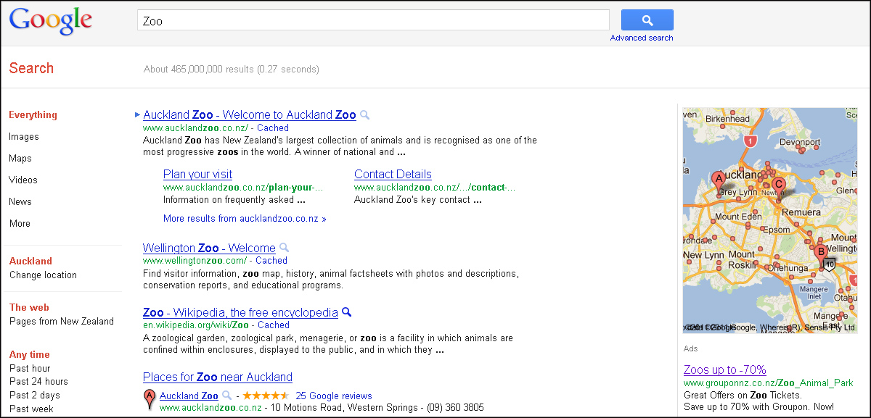Preview Auckland Zoo result via magnifier icon
This screenshot has height=418, width=871.
click(365, 115)
